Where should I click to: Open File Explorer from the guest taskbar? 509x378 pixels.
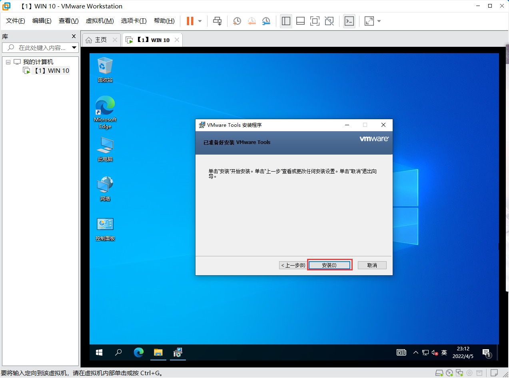coord(158,352)
